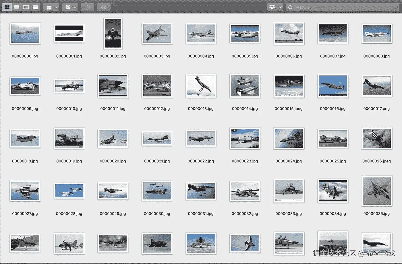Click the file name 00000030.jpg
The height and width of the screenshot is (264, 402).
[157, 214]
